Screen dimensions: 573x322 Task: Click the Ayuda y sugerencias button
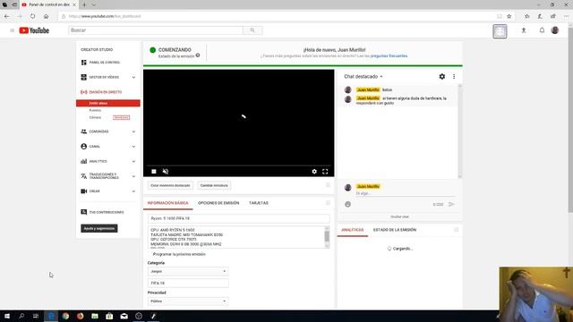coord(99,229)
